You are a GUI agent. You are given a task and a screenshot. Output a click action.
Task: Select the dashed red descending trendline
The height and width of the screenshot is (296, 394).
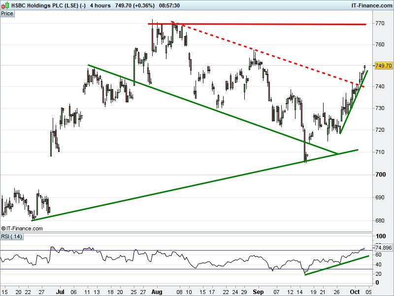point(267,54)
